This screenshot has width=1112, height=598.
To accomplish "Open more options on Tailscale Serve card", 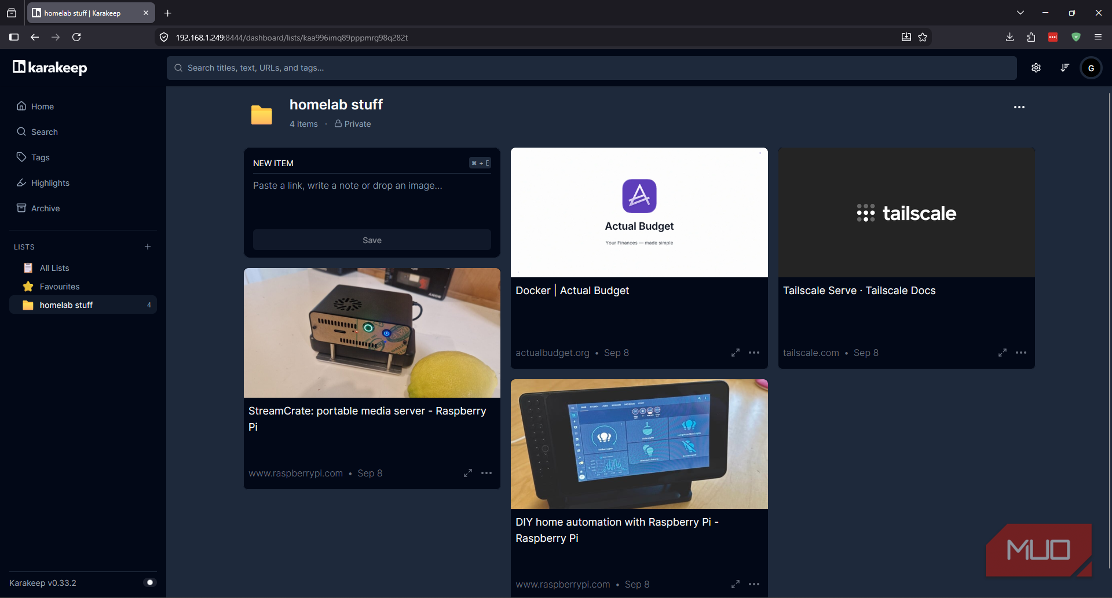I will coord(1021,353).
